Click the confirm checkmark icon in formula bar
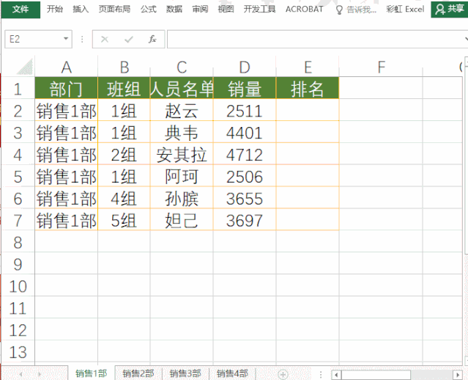Viewport: 468px width, 380px height. pos(128,39)
